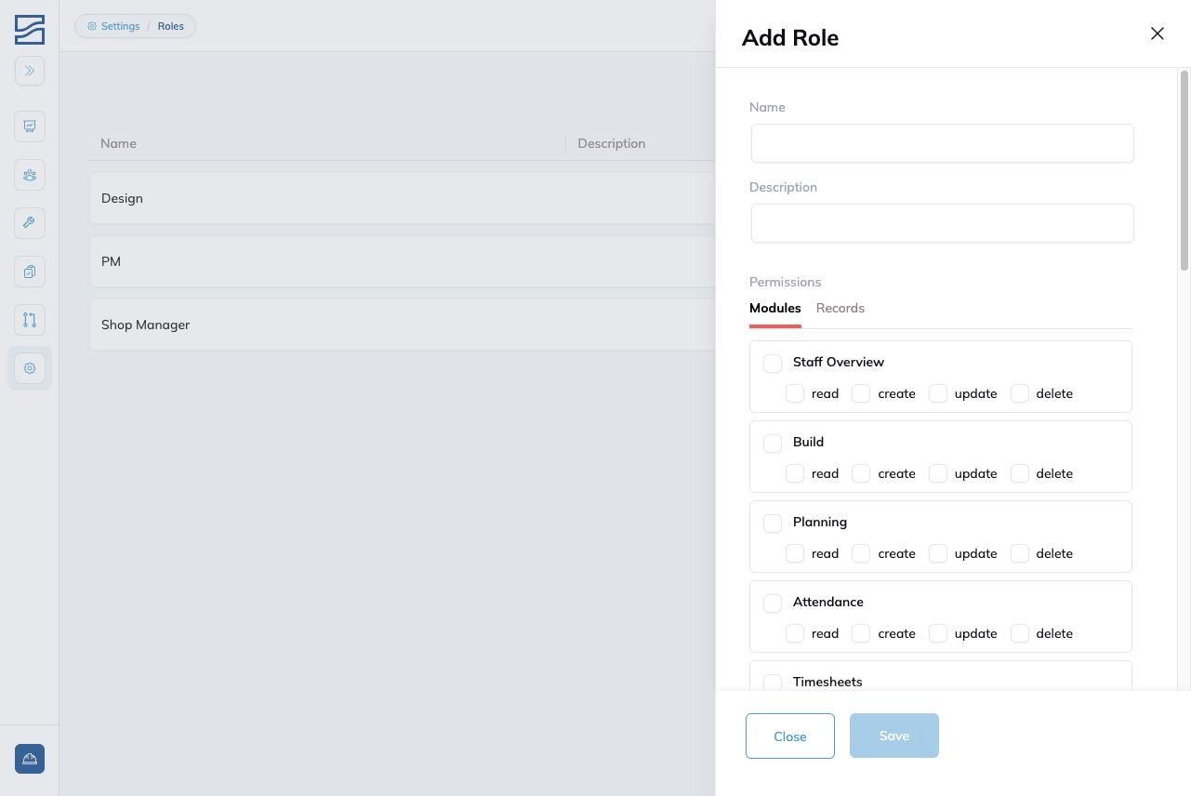Tick read permission for Attendance
Screen dimensions: 1191x796
point(795,633)
